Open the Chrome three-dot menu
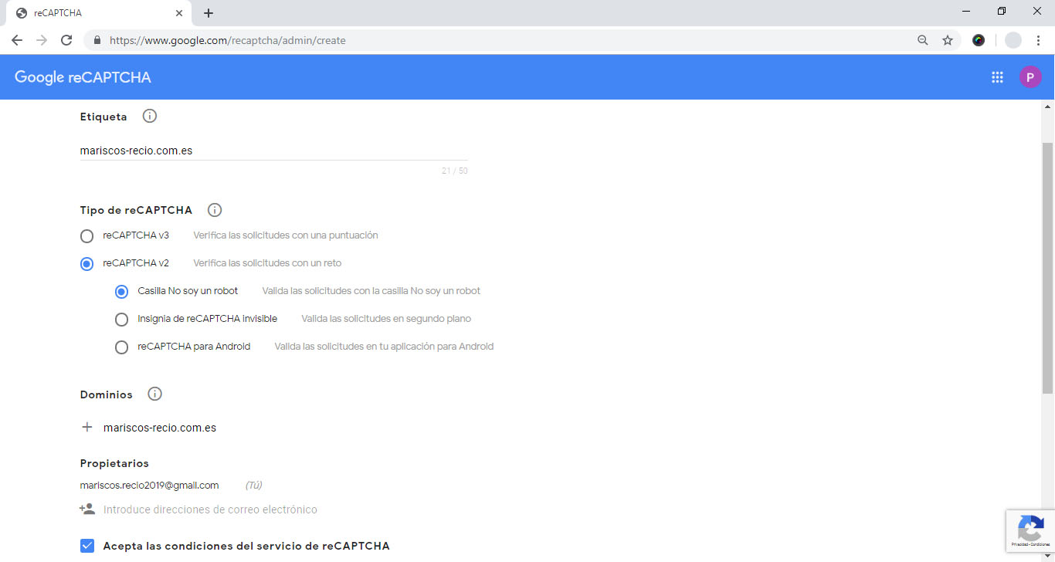The image size is (1055, 562). click(1038, 40)
